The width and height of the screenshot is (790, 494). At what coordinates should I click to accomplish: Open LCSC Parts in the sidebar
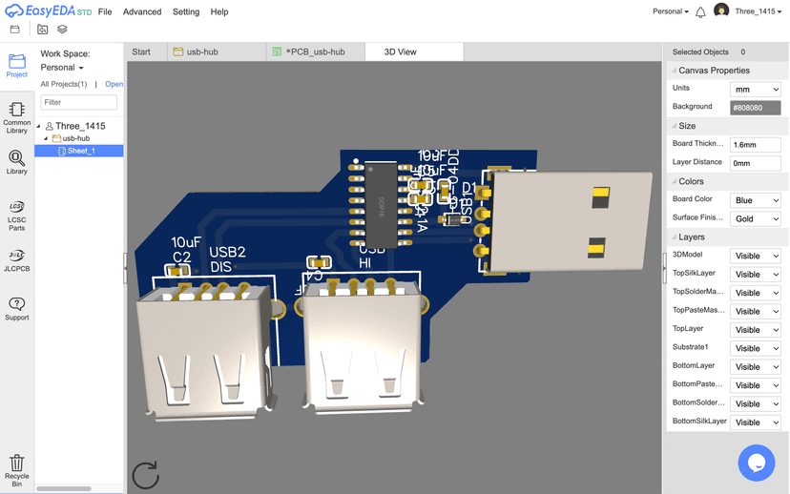(16, 215)
